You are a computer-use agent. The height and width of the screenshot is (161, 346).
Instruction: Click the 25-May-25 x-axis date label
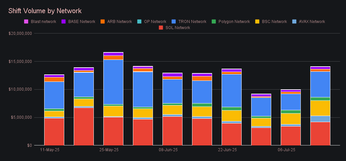click(109, 149)
